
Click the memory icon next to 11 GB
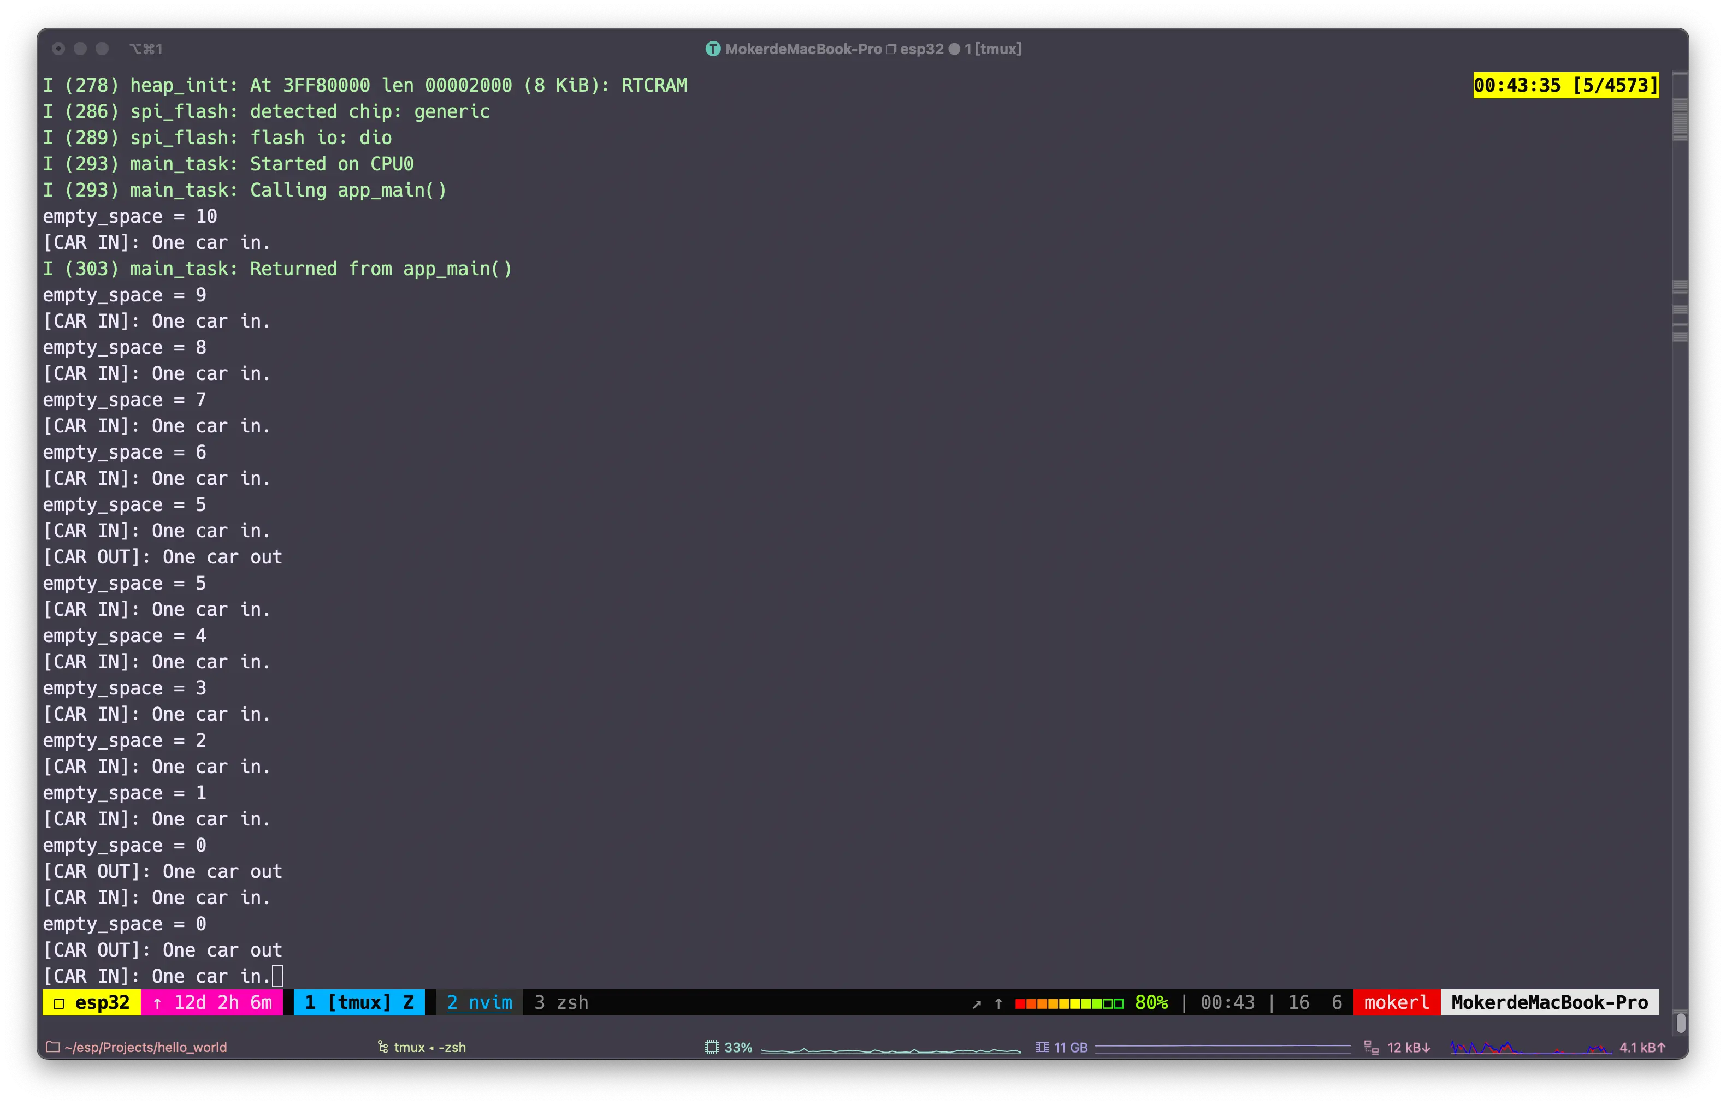click(x=1042, y=1047)
